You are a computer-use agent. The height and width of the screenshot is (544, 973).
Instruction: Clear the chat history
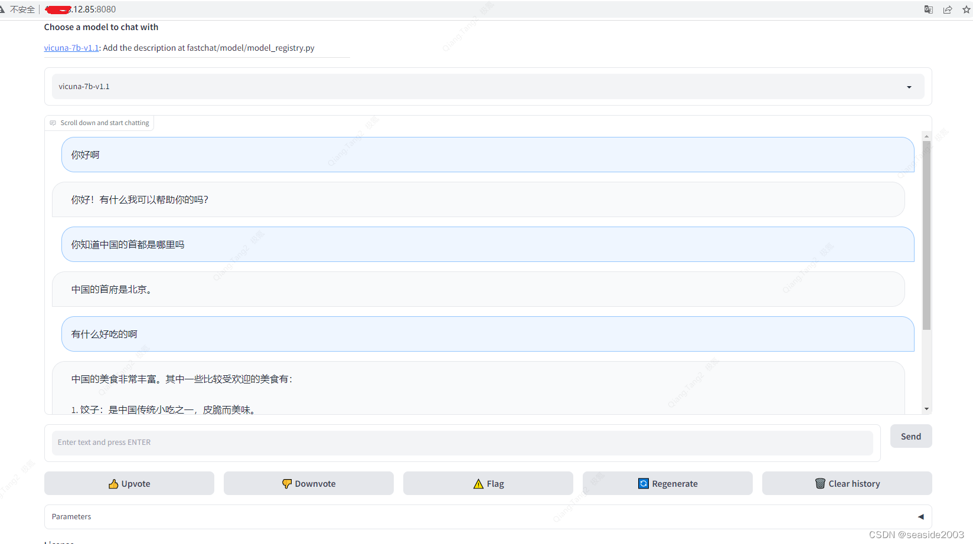tap(847, 483)
